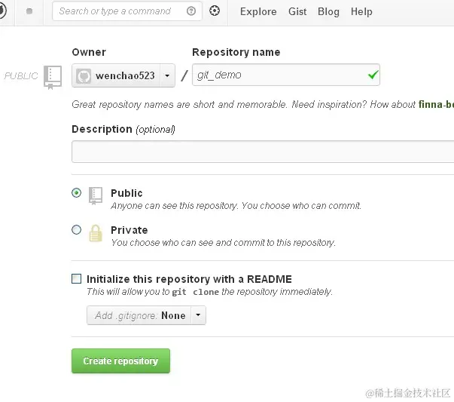Click the Create repository button
The width and height of the screenshot is (454, 402).
[120, 361]
